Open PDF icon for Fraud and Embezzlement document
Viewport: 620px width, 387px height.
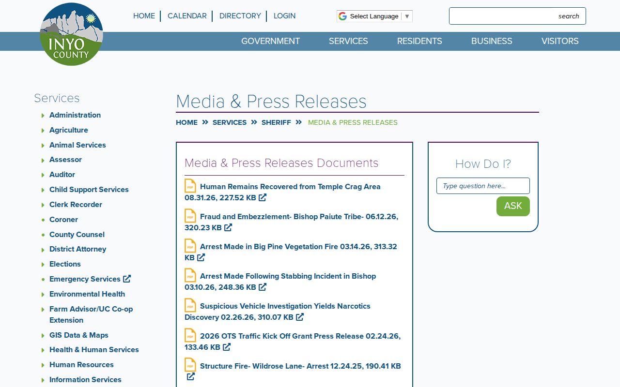(x=190, y=216)
